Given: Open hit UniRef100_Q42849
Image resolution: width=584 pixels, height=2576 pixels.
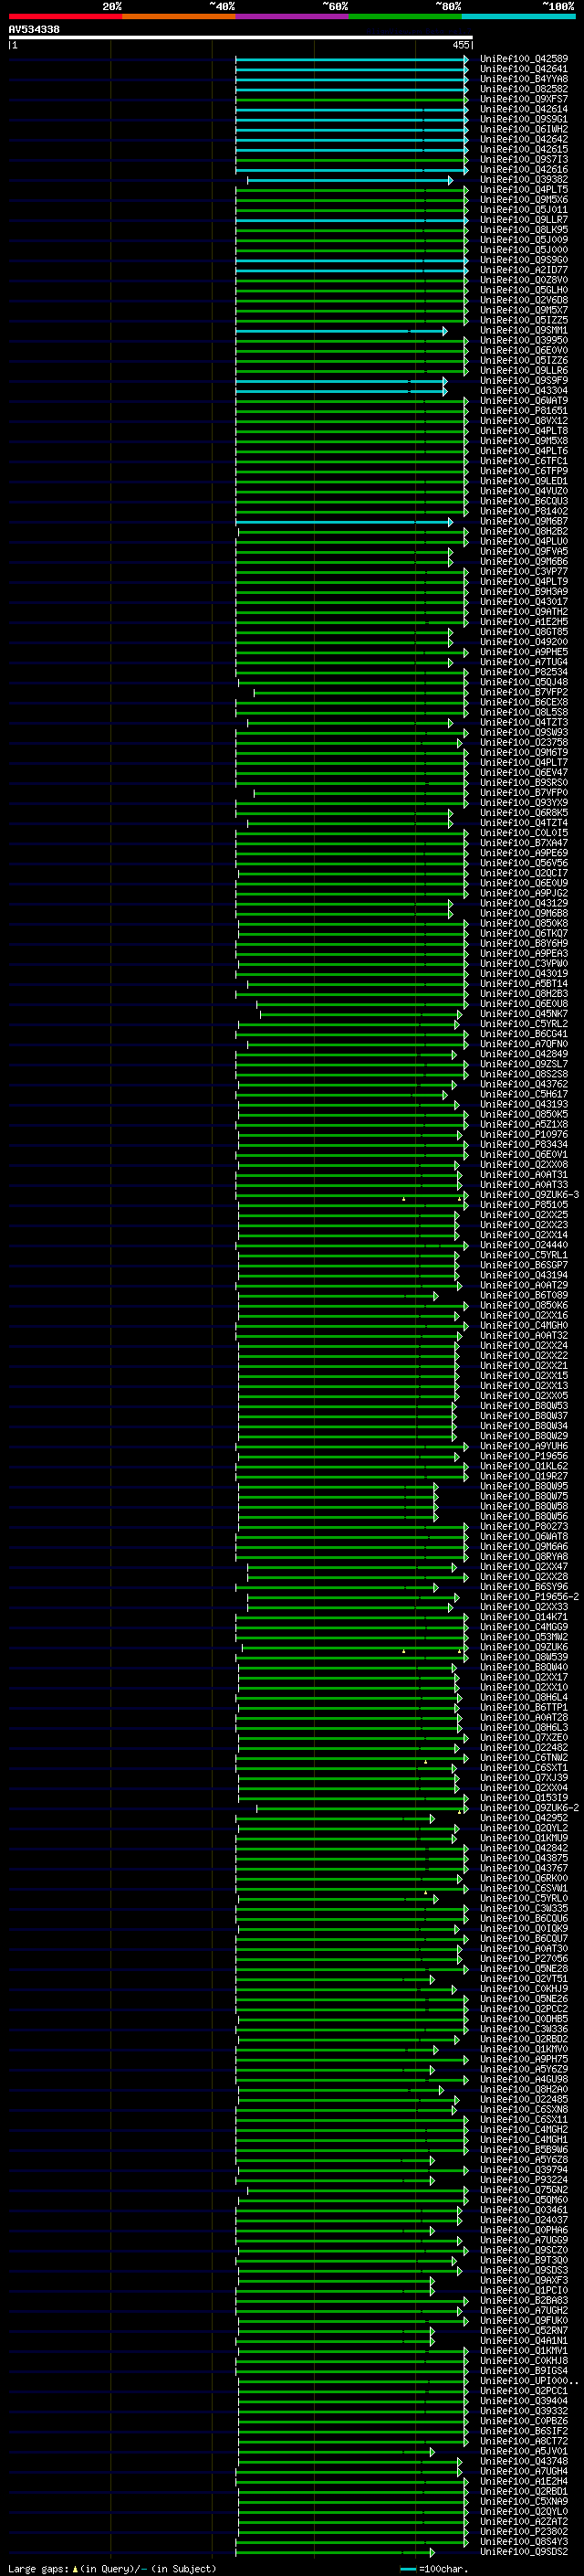Looking at the screenshot, I should (x=523, y=1054).
